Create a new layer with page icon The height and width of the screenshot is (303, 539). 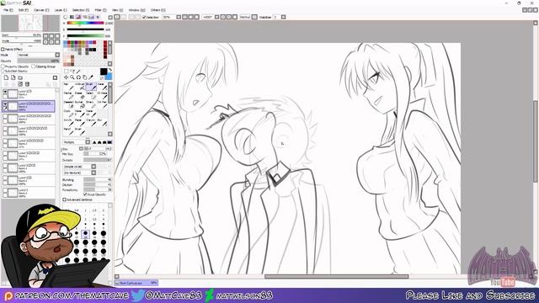pyautogui.click(x=6, y=77)
